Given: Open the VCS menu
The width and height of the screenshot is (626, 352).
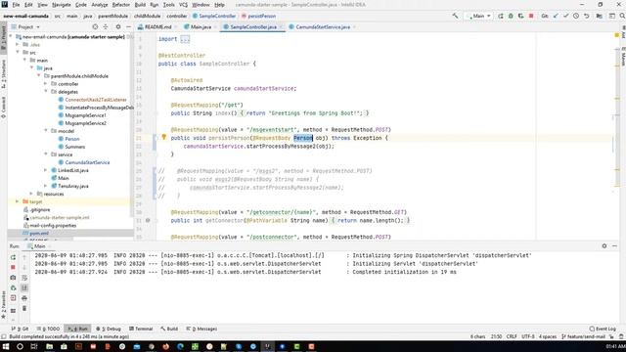Looking at the screenshot, I should click(183, 5).
